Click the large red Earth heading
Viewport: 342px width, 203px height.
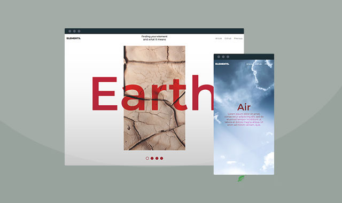pyautogui.click(x=153, y=93)
